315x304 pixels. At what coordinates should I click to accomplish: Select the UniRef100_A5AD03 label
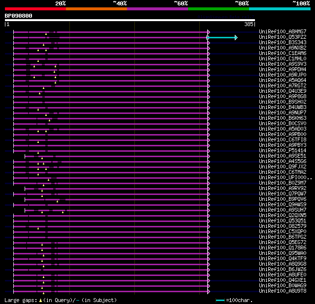tap(283, 129)
